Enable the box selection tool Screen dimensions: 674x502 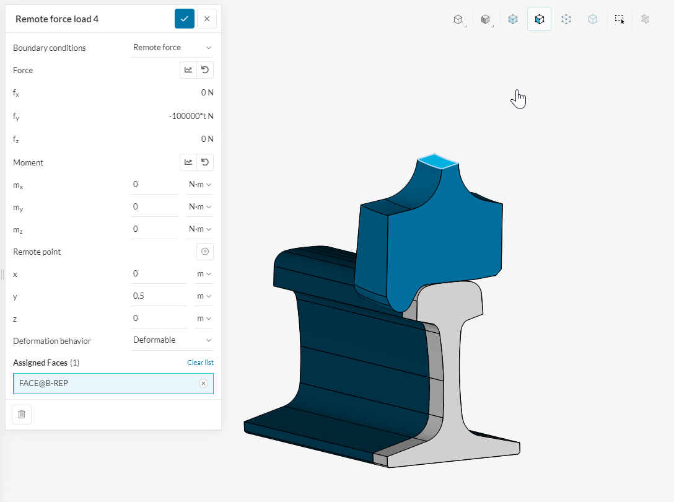click(x=619, y=19)
